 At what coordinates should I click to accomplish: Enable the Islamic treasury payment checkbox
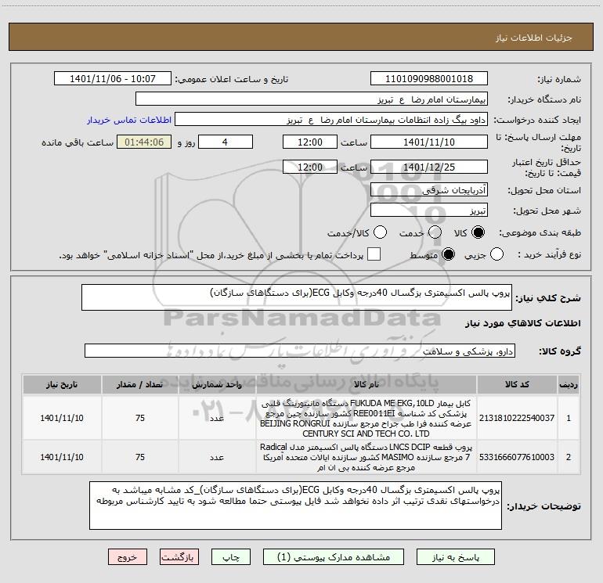point(374,254)
